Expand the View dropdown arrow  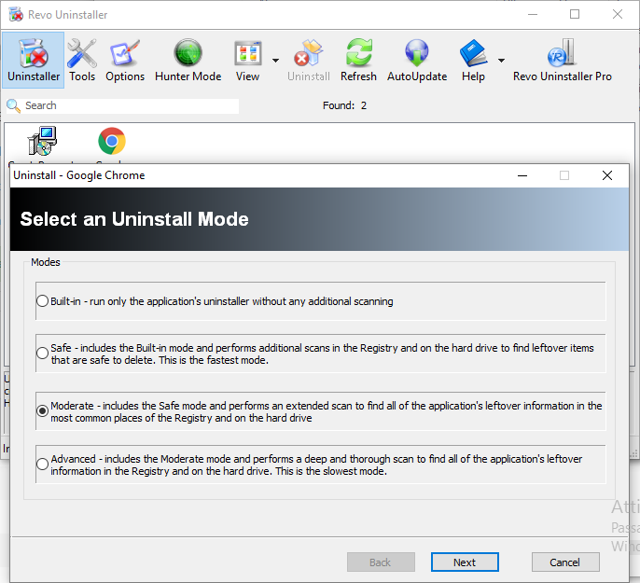coord(275,61)
